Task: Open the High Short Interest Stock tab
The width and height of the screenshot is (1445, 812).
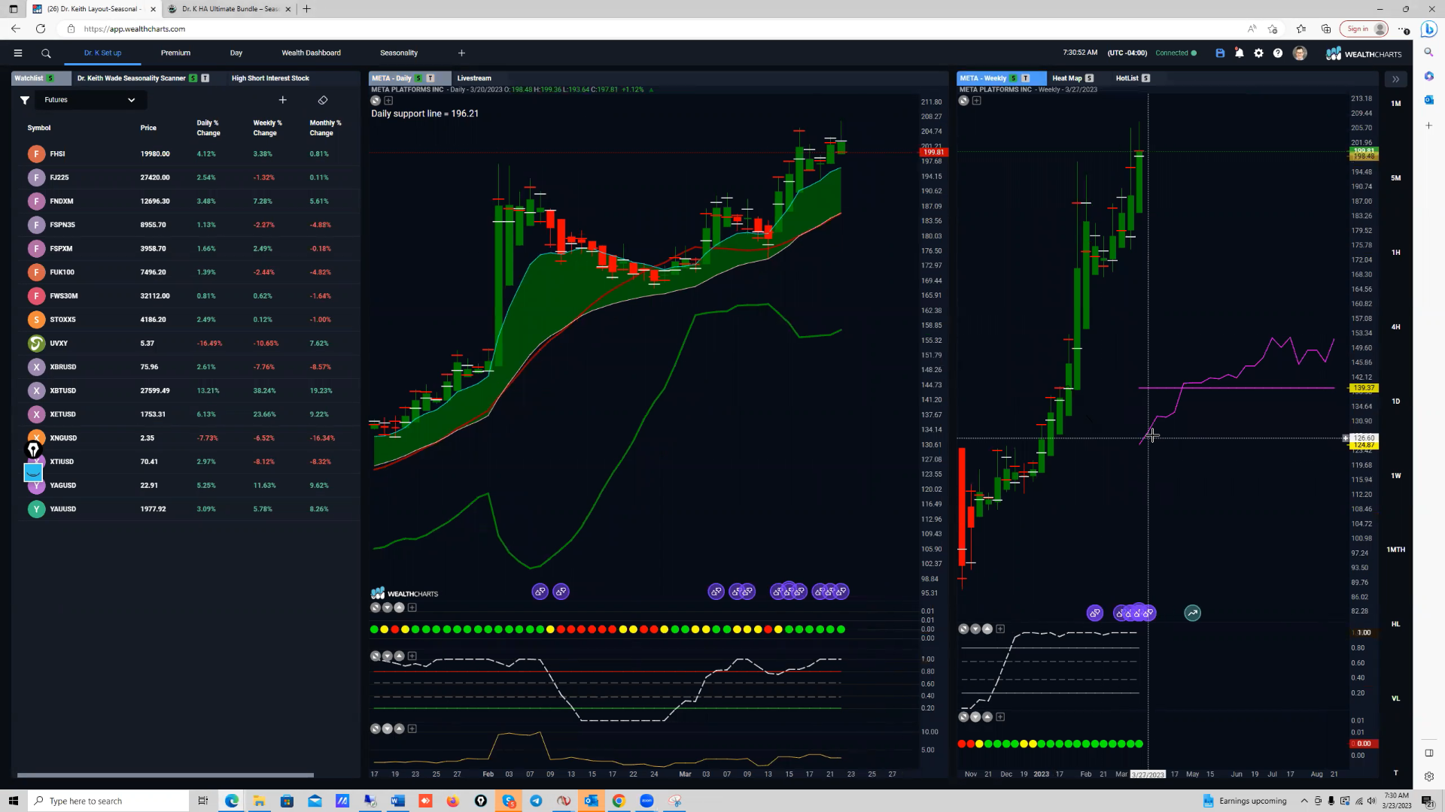Action: pos(270,78)
